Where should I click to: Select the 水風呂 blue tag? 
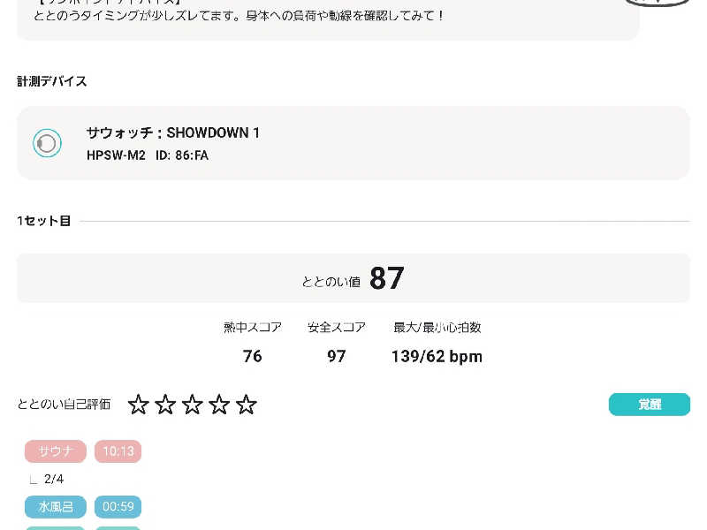[x=56, y=507]
